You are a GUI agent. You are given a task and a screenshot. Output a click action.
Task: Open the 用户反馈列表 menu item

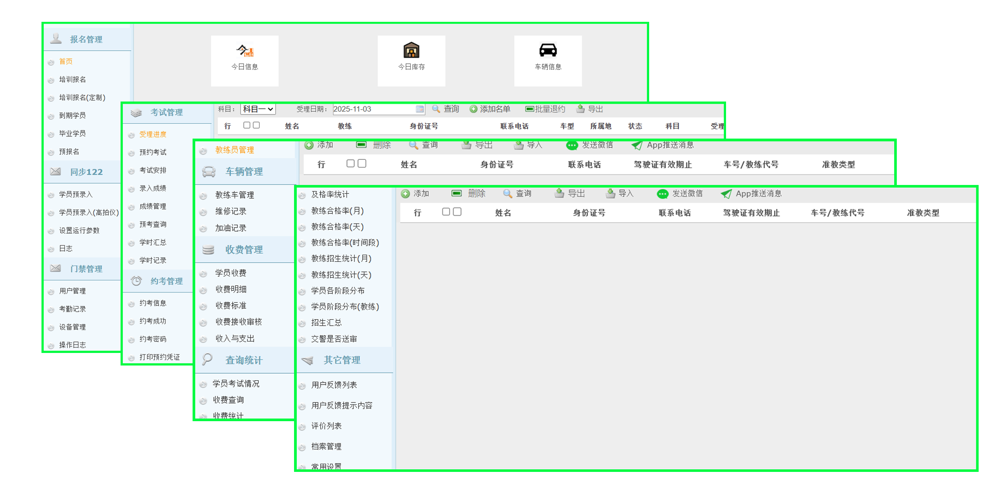(x=334, y=385)
